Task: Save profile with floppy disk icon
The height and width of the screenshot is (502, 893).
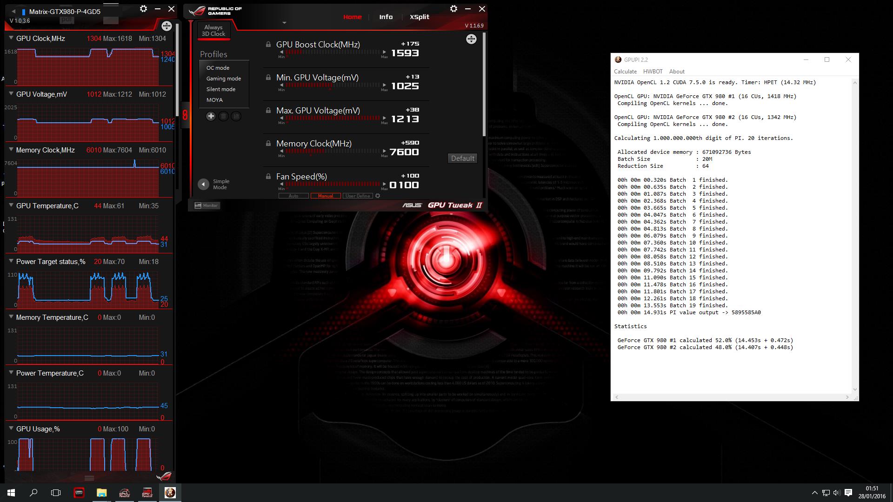Action: [x=236, y=116]
